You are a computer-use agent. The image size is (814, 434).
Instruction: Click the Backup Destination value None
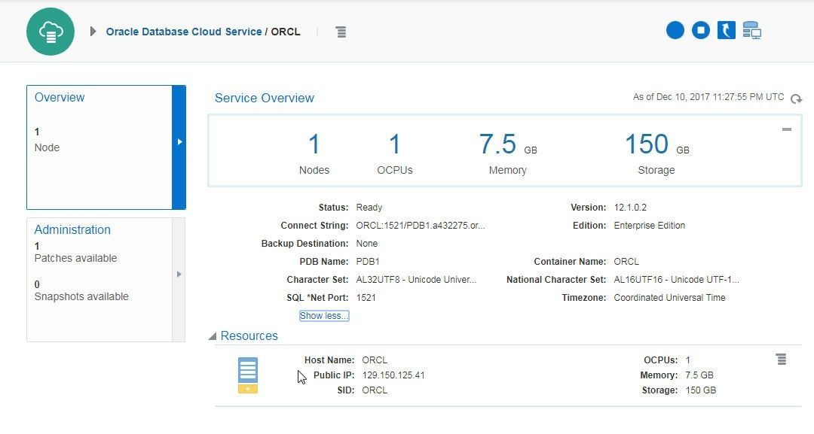367,244
